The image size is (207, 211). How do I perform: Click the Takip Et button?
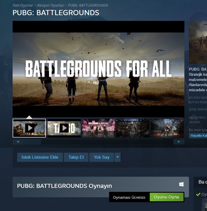click(x=76, y=157)
